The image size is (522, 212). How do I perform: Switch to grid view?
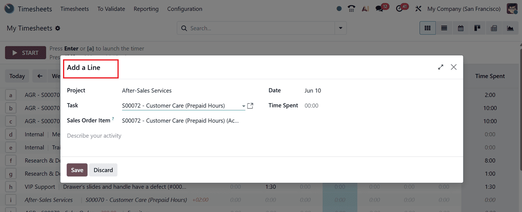[428, 28]
